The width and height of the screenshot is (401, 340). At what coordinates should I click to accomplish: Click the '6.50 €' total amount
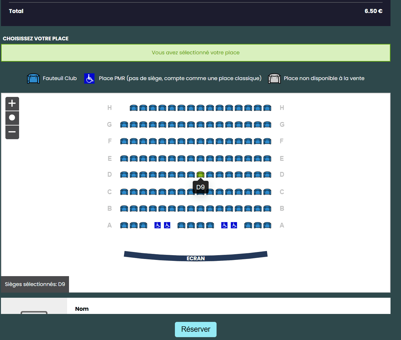(373, 11)
